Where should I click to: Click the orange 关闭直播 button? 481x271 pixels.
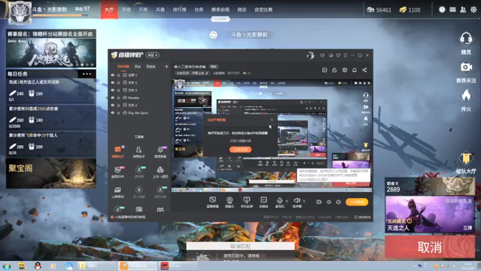(357, 202)
